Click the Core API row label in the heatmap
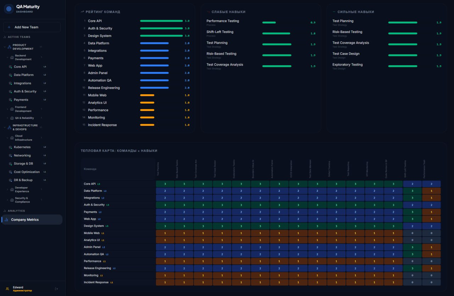Viewport: 454px width, 296px height. click(90, 184)
